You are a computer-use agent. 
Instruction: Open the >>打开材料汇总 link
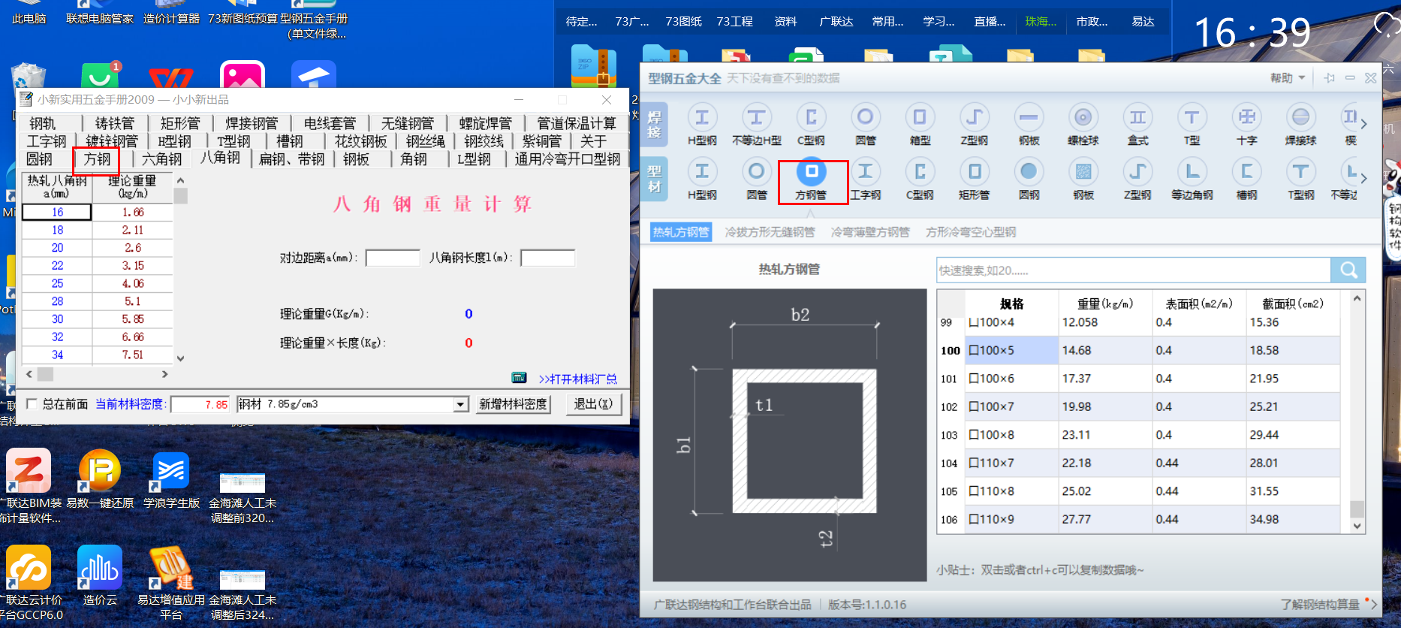click(578, 379)
